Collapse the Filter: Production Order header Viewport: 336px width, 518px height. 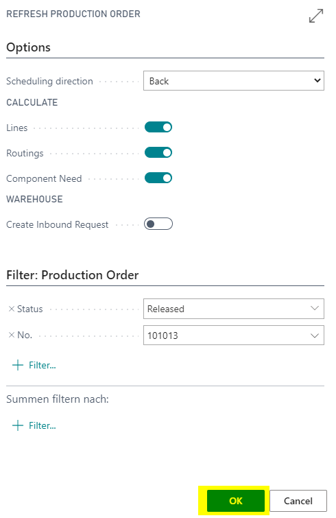tap(72, 275)
